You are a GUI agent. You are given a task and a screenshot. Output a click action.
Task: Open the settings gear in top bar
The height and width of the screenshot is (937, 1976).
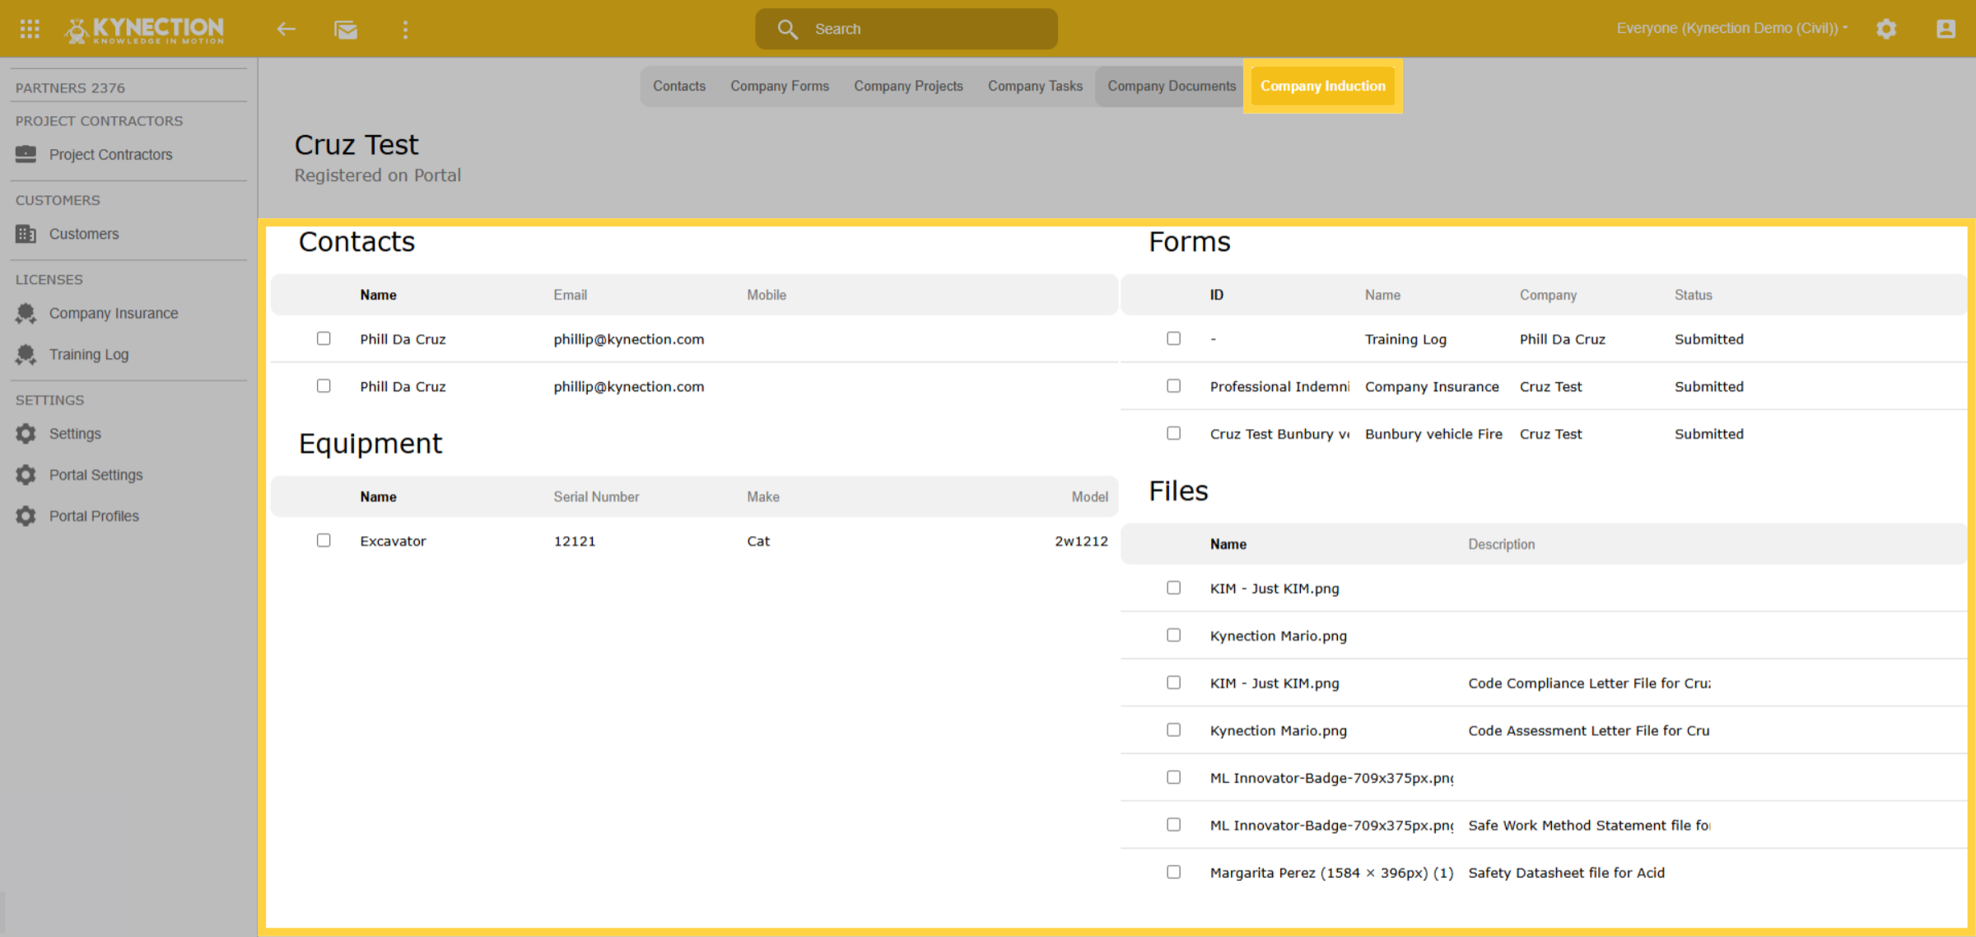[x=1886, y=29]
